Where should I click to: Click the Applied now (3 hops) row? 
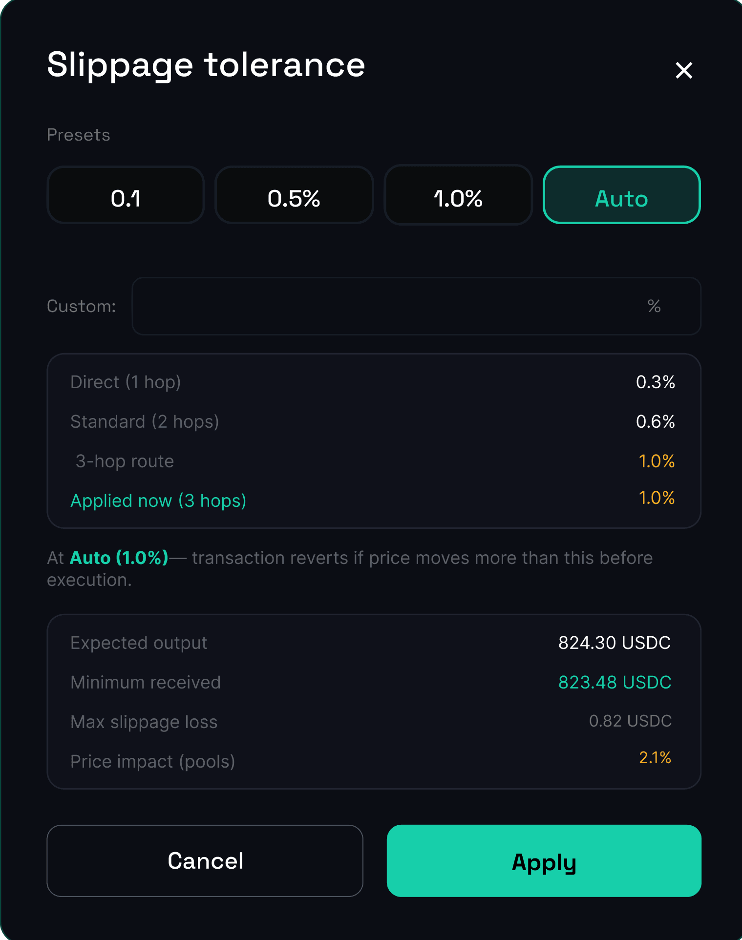374,500
